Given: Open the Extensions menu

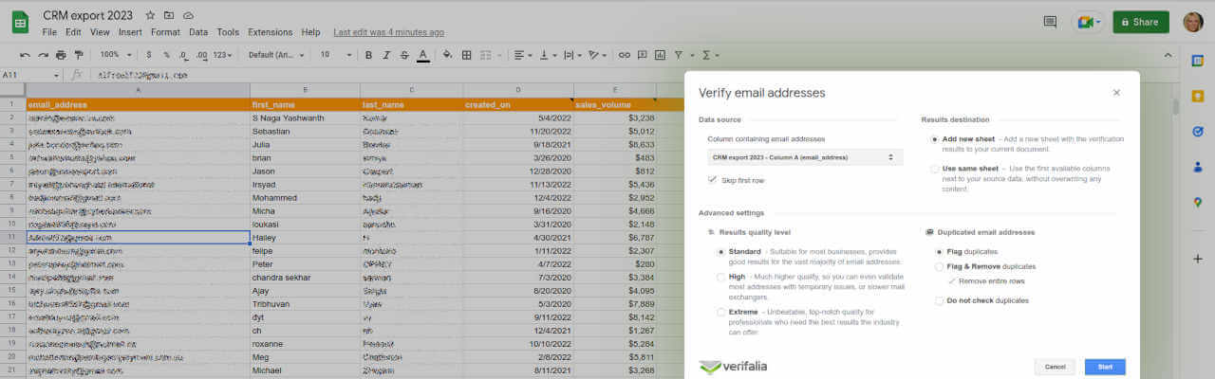Looking at the screenshot, I should point(270,32).
